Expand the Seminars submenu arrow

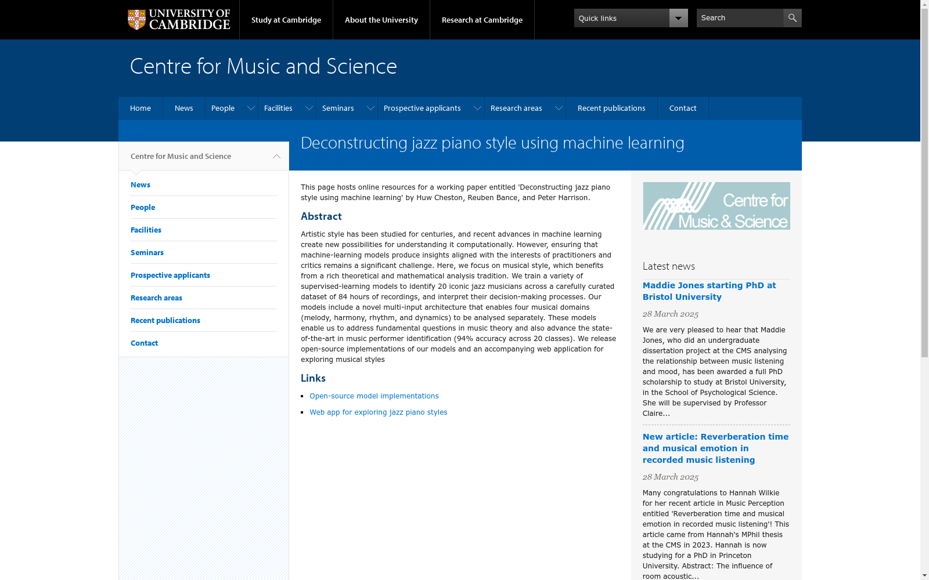[370, 108]
